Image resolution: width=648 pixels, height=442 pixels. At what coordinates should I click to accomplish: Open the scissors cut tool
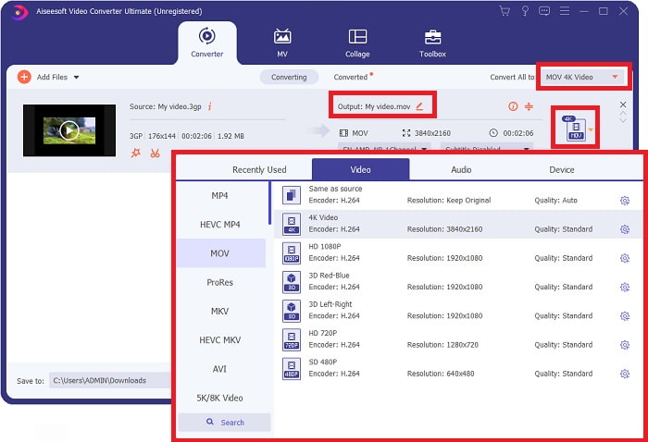point(155,153)
